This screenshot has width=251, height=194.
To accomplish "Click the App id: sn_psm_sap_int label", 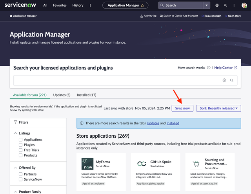I will tap(204, 183).
